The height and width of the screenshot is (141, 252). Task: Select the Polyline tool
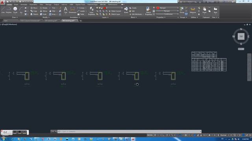pos(9,10)
